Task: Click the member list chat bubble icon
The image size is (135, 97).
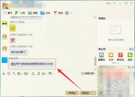Action: 129,67
